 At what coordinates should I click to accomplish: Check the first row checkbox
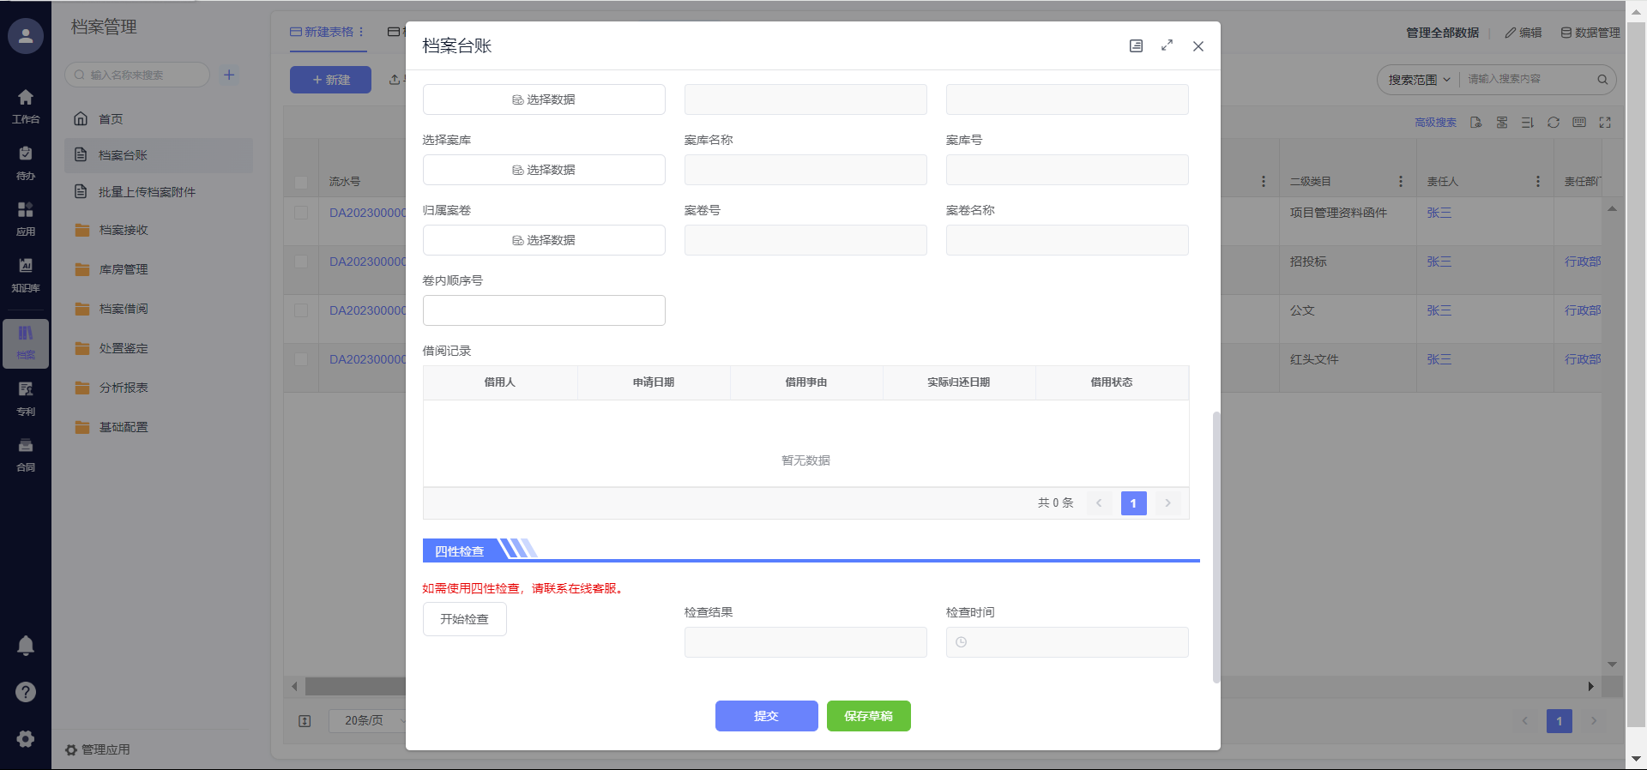coord(301,213)
